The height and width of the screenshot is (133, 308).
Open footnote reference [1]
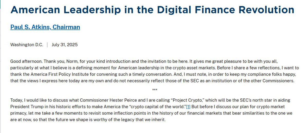(188, 107)
